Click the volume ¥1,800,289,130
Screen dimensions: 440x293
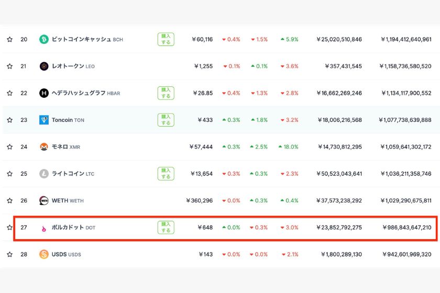pyautogui.click(x=342, y=254)
